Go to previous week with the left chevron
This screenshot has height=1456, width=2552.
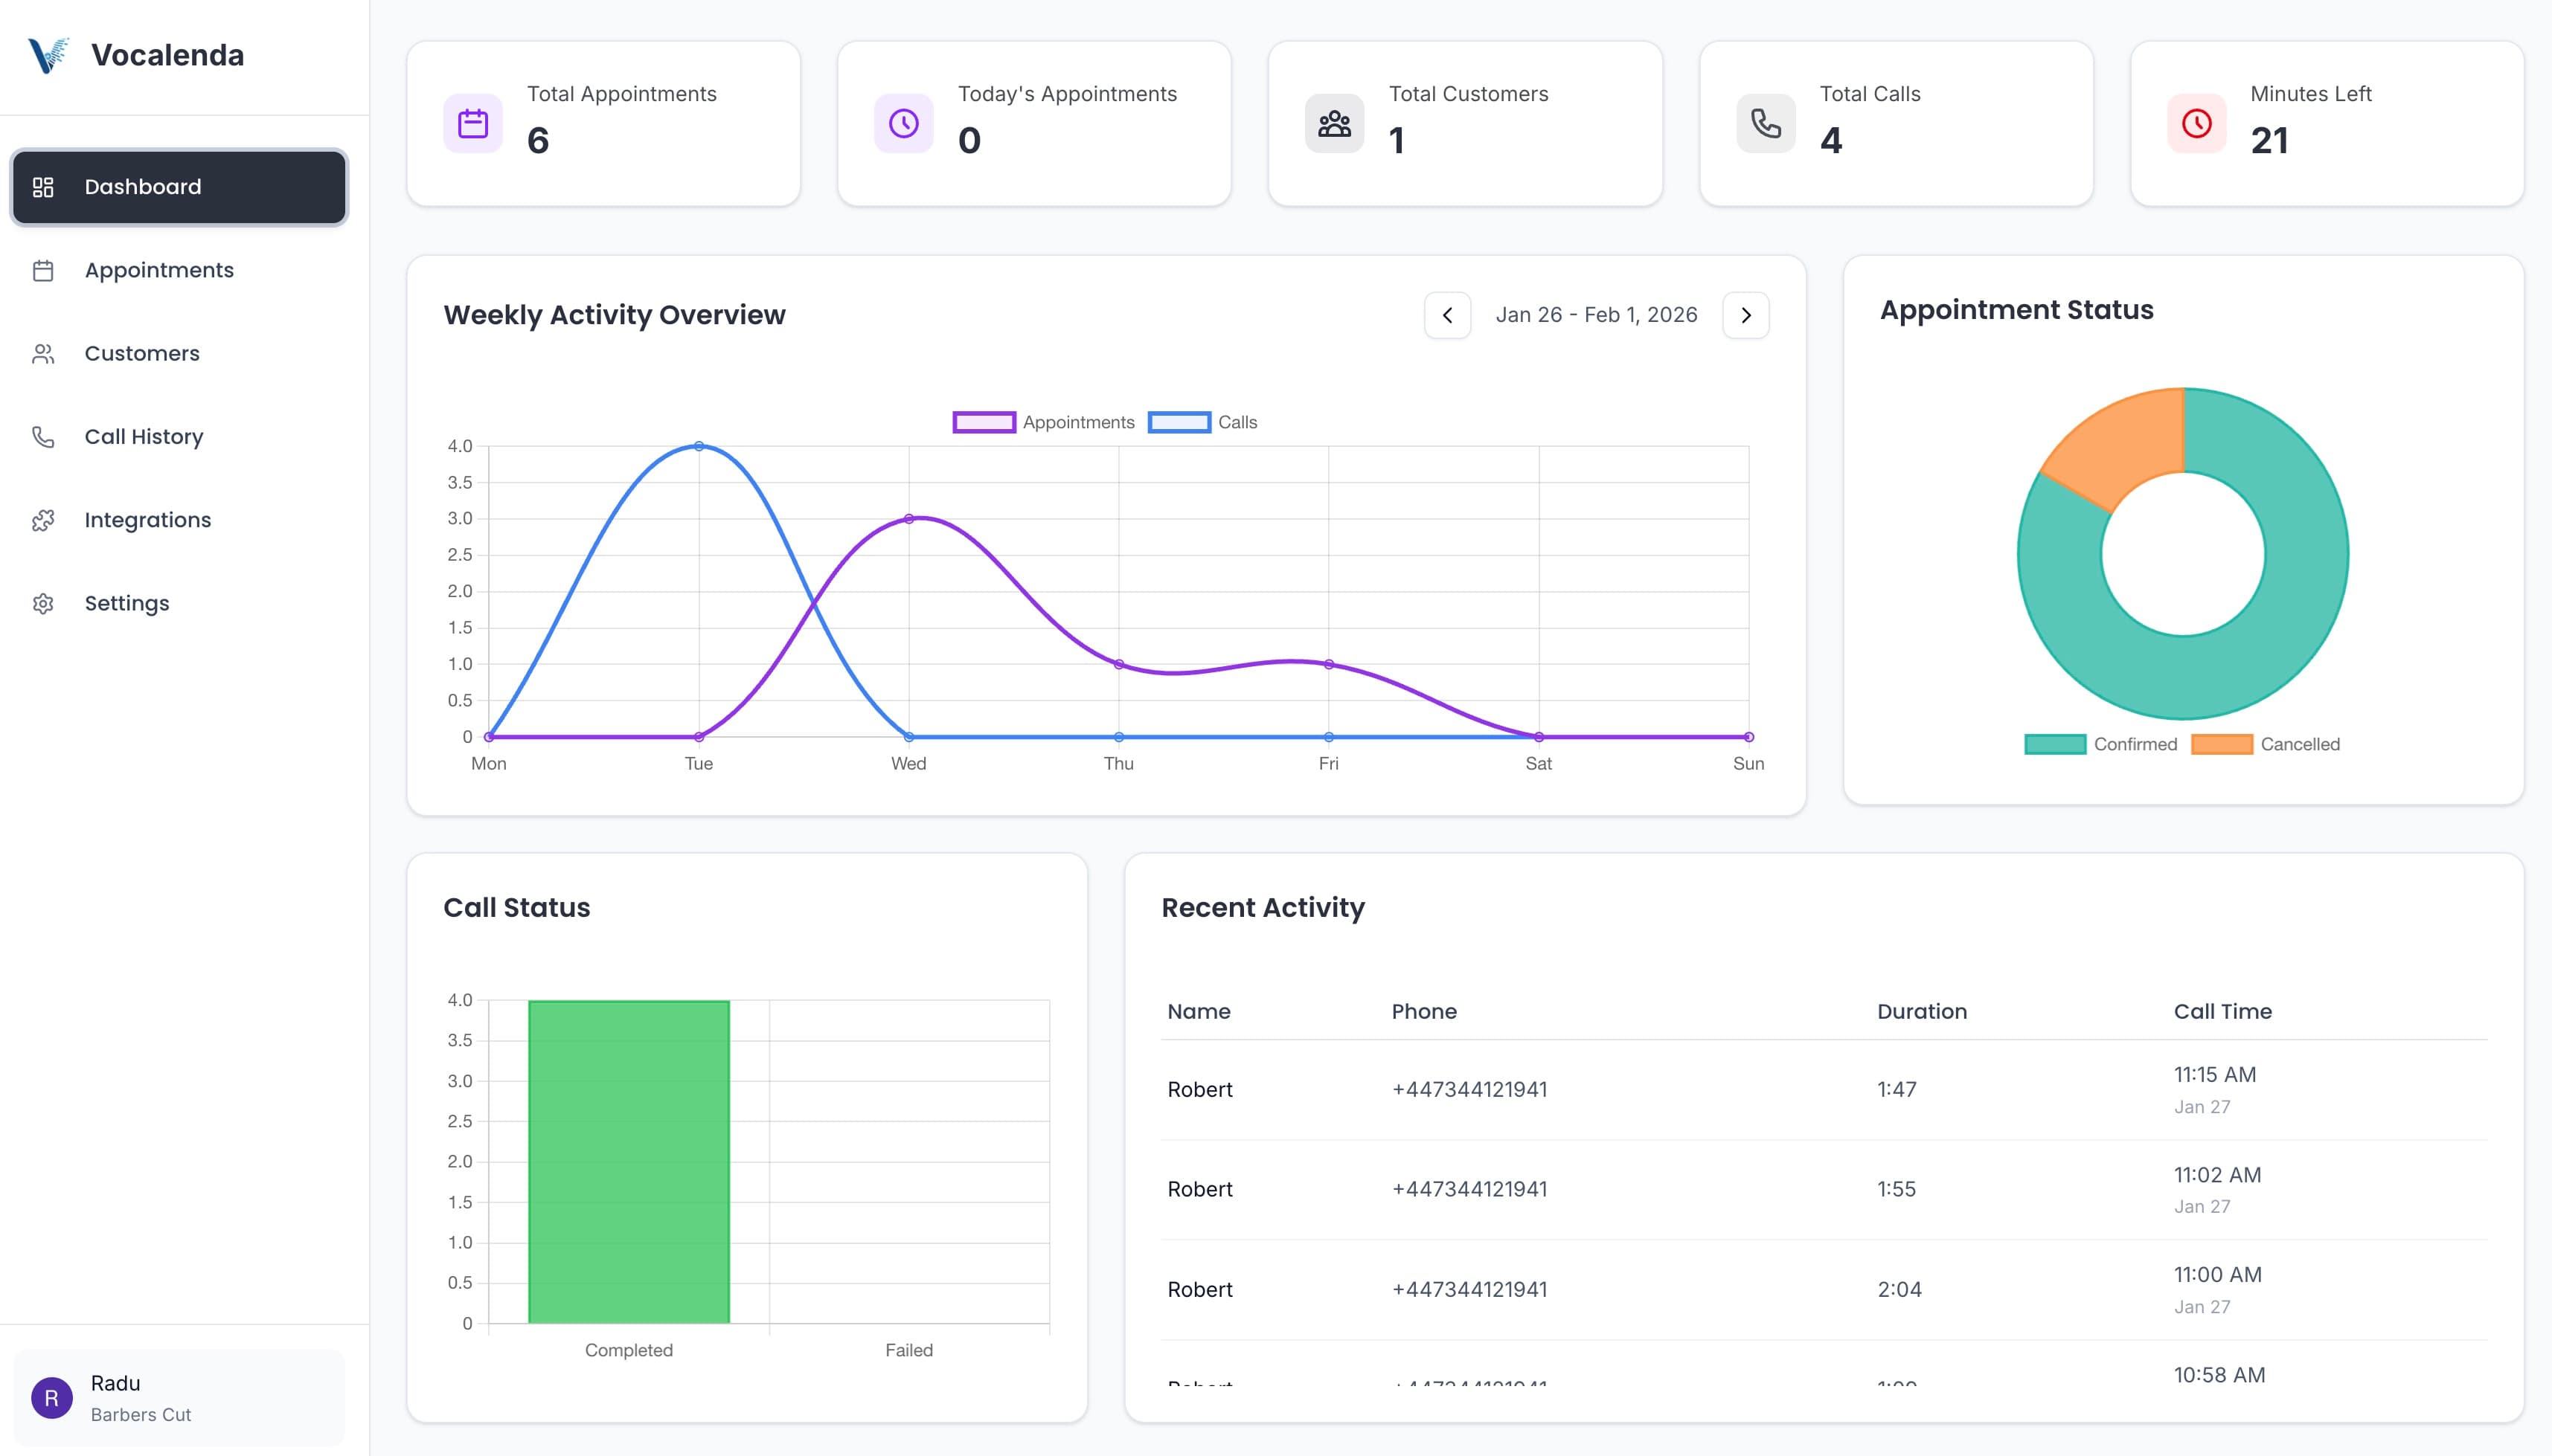tap(1446, 314)
